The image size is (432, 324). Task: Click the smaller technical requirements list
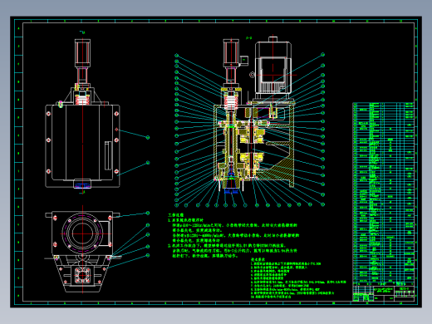(x=298, y=278)
